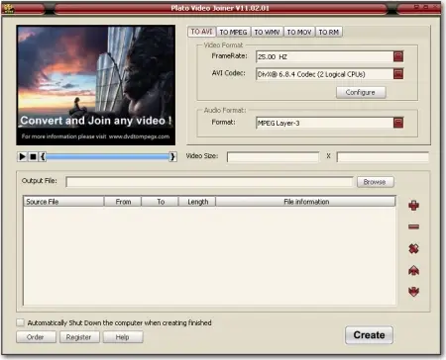
Task: Click the Create button
Action: 369,335
